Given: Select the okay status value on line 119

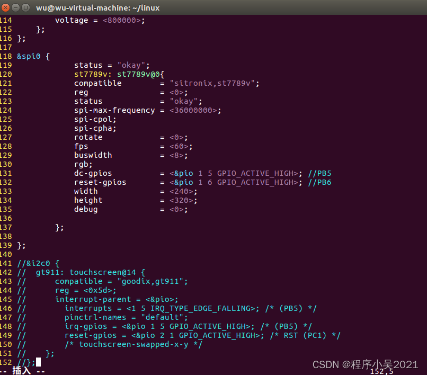Looking at the screenshot, I should click(131, 65).
